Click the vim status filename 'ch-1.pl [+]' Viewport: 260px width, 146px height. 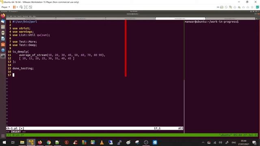15,128
